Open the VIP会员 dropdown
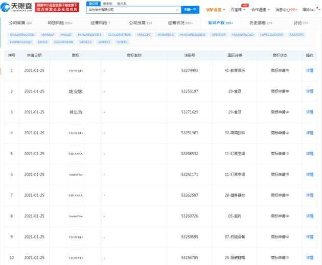Screen dimensions: 322x265 tap(215, 10)
